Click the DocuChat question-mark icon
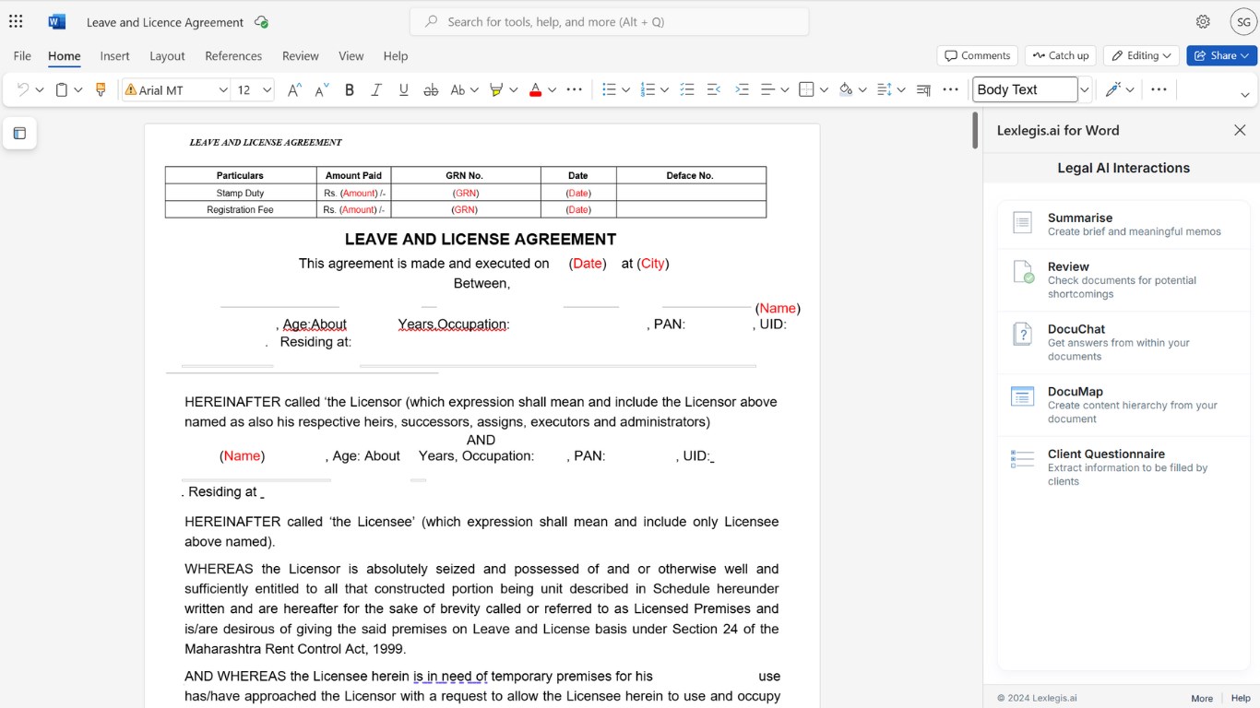Screen dimensions: 1260x708 coord(1022,334)
